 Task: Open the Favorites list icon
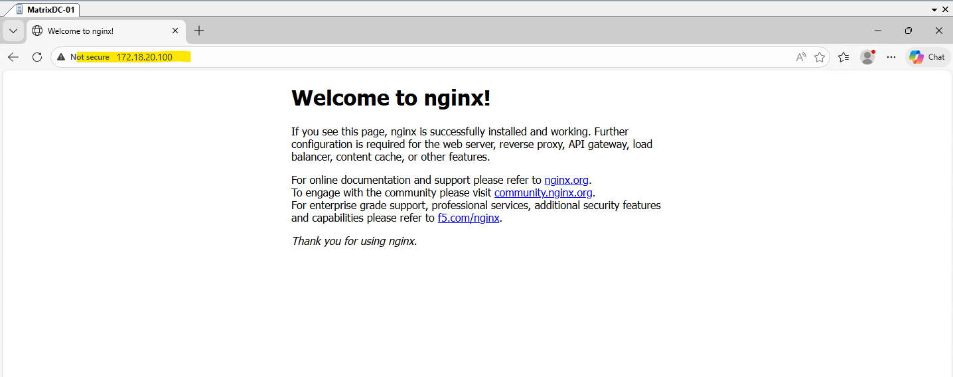(843, 57)
